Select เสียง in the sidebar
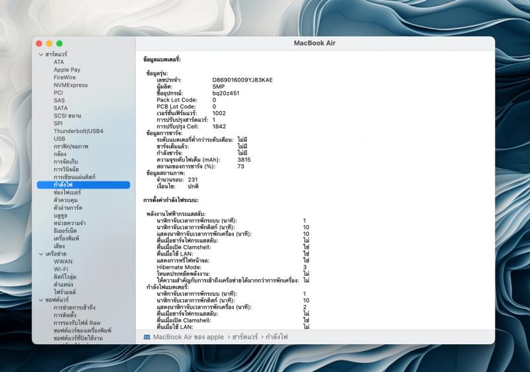Screen dimensions: 530x372 (x=59, y=246)
